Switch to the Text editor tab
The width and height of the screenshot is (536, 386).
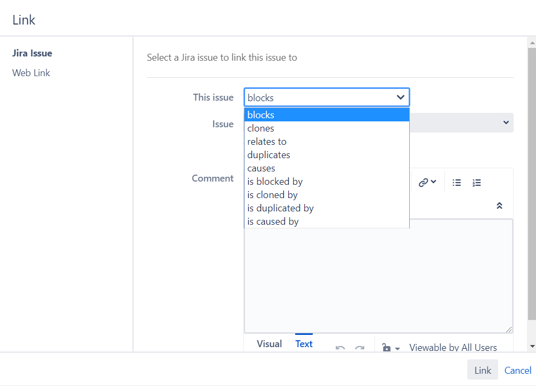(x=304, y=343)
